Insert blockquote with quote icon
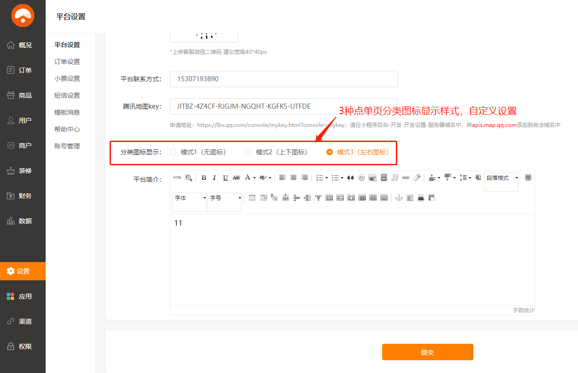This screenshot has height=373, width=578. (x=351, y=178)
